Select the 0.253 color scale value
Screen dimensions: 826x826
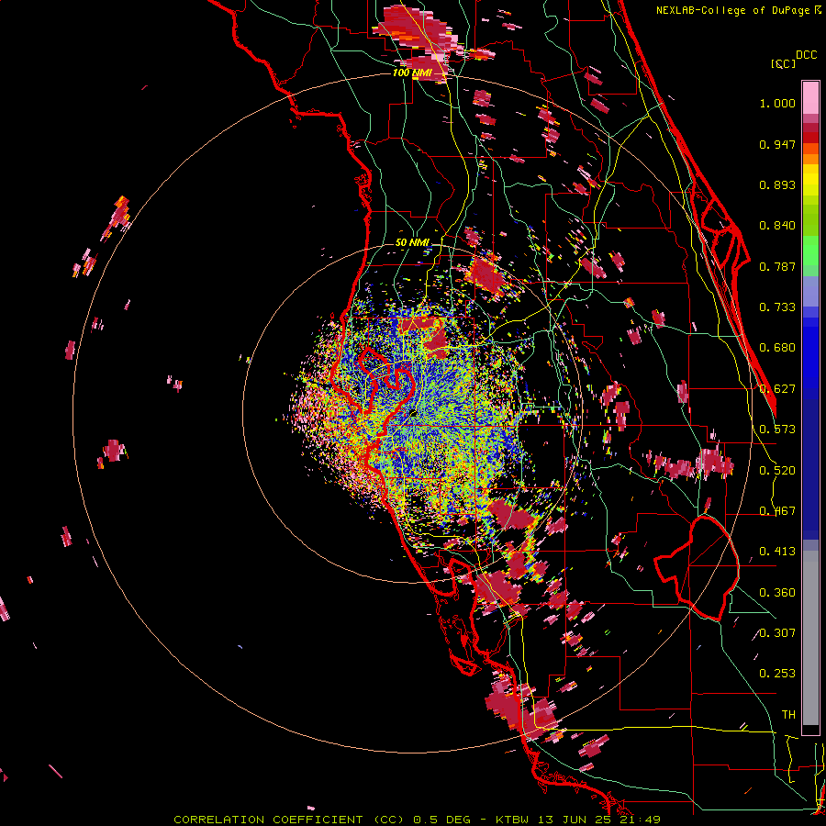click(777, 674)
